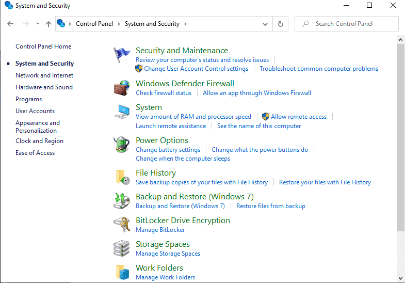The image size is (405, 283).
Task: Click the File History folder clock icon
Action: coord(122,177)
